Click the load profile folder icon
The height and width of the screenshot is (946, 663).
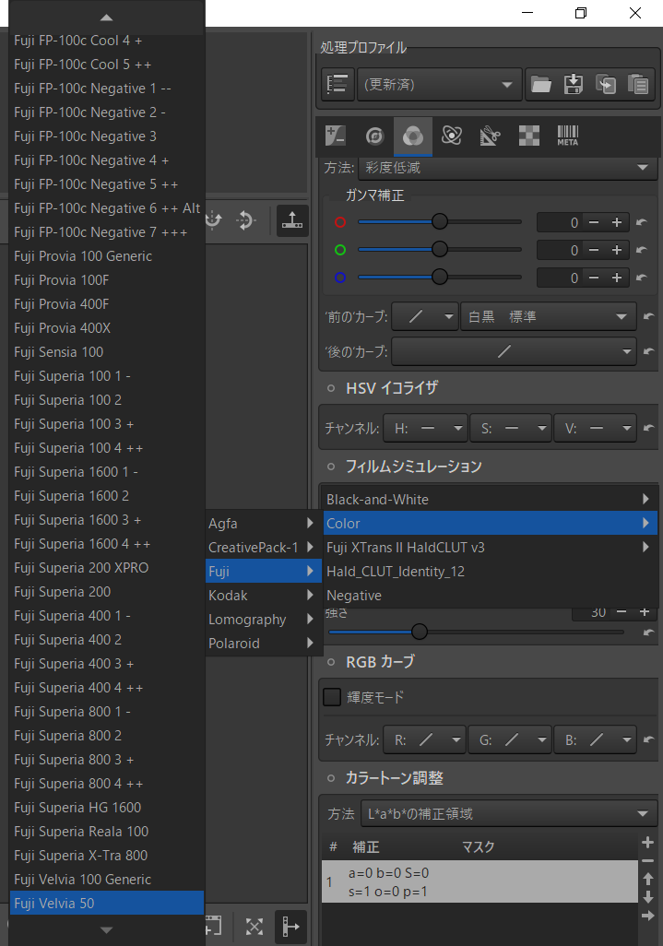coord(541,85)
